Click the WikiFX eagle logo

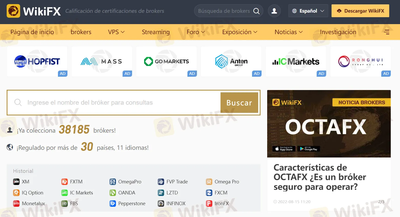13,11
